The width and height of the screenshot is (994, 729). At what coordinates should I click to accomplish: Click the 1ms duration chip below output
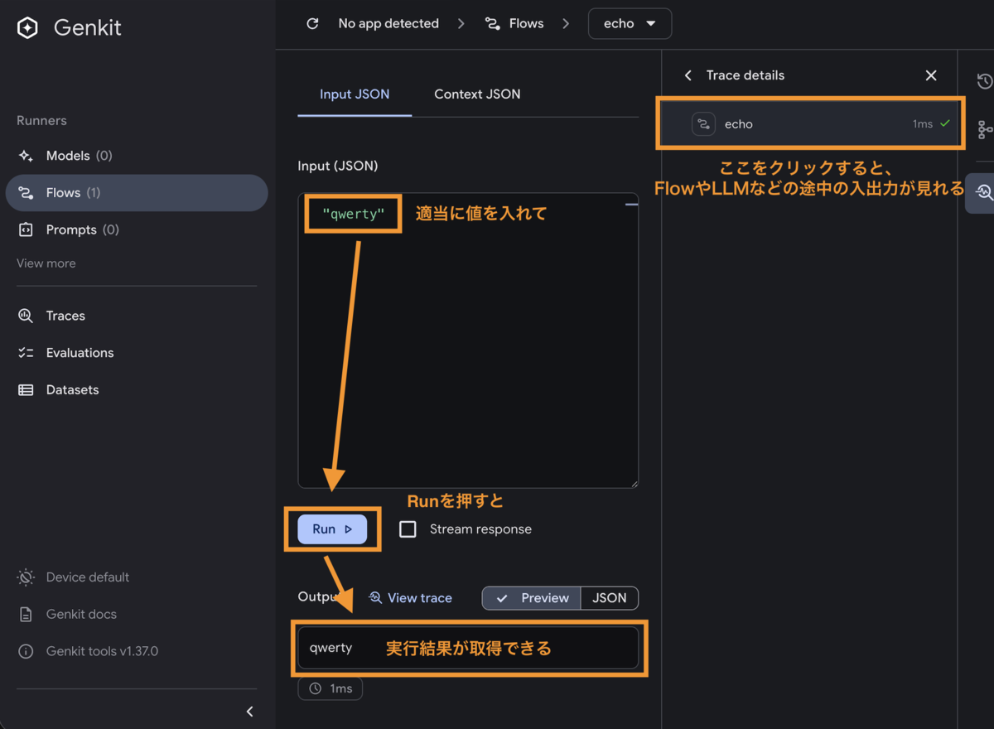click(x=331, y=688)
